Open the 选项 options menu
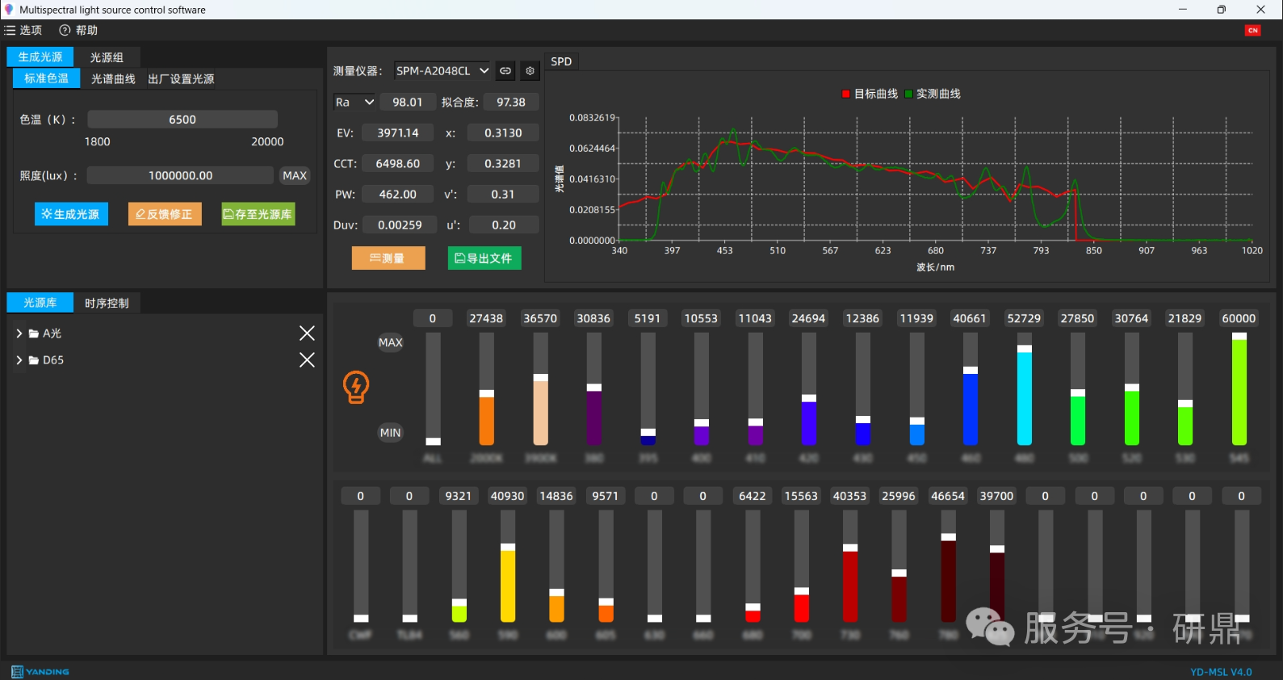 pyautogui.click(x=23, y=31)
